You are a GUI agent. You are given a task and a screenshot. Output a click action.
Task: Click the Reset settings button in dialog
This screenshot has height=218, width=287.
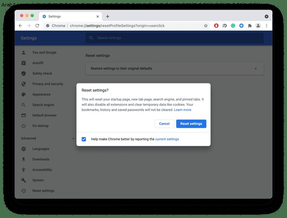pyautogui.click(x=191, y=124)
